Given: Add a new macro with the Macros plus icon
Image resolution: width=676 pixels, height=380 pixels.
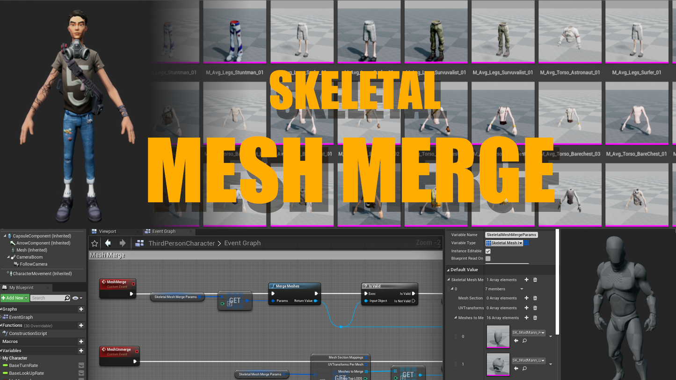Looking at the screenshot, I should (81, 341).
